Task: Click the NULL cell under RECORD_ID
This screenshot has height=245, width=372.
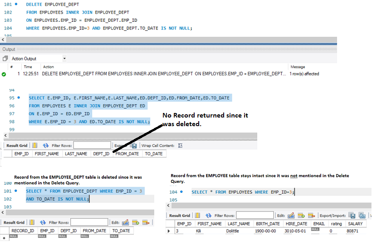Action: point(13,236)
